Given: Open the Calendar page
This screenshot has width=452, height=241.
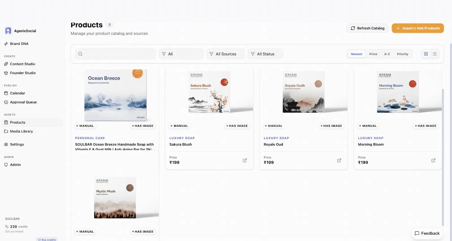Looking at the screenshot, I should point(17,93).
